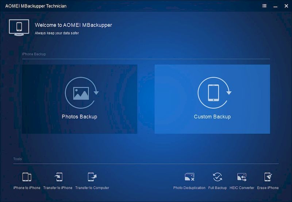Click the Transfer to Computer label
This screenshot has height=202, width=292.
92,188
